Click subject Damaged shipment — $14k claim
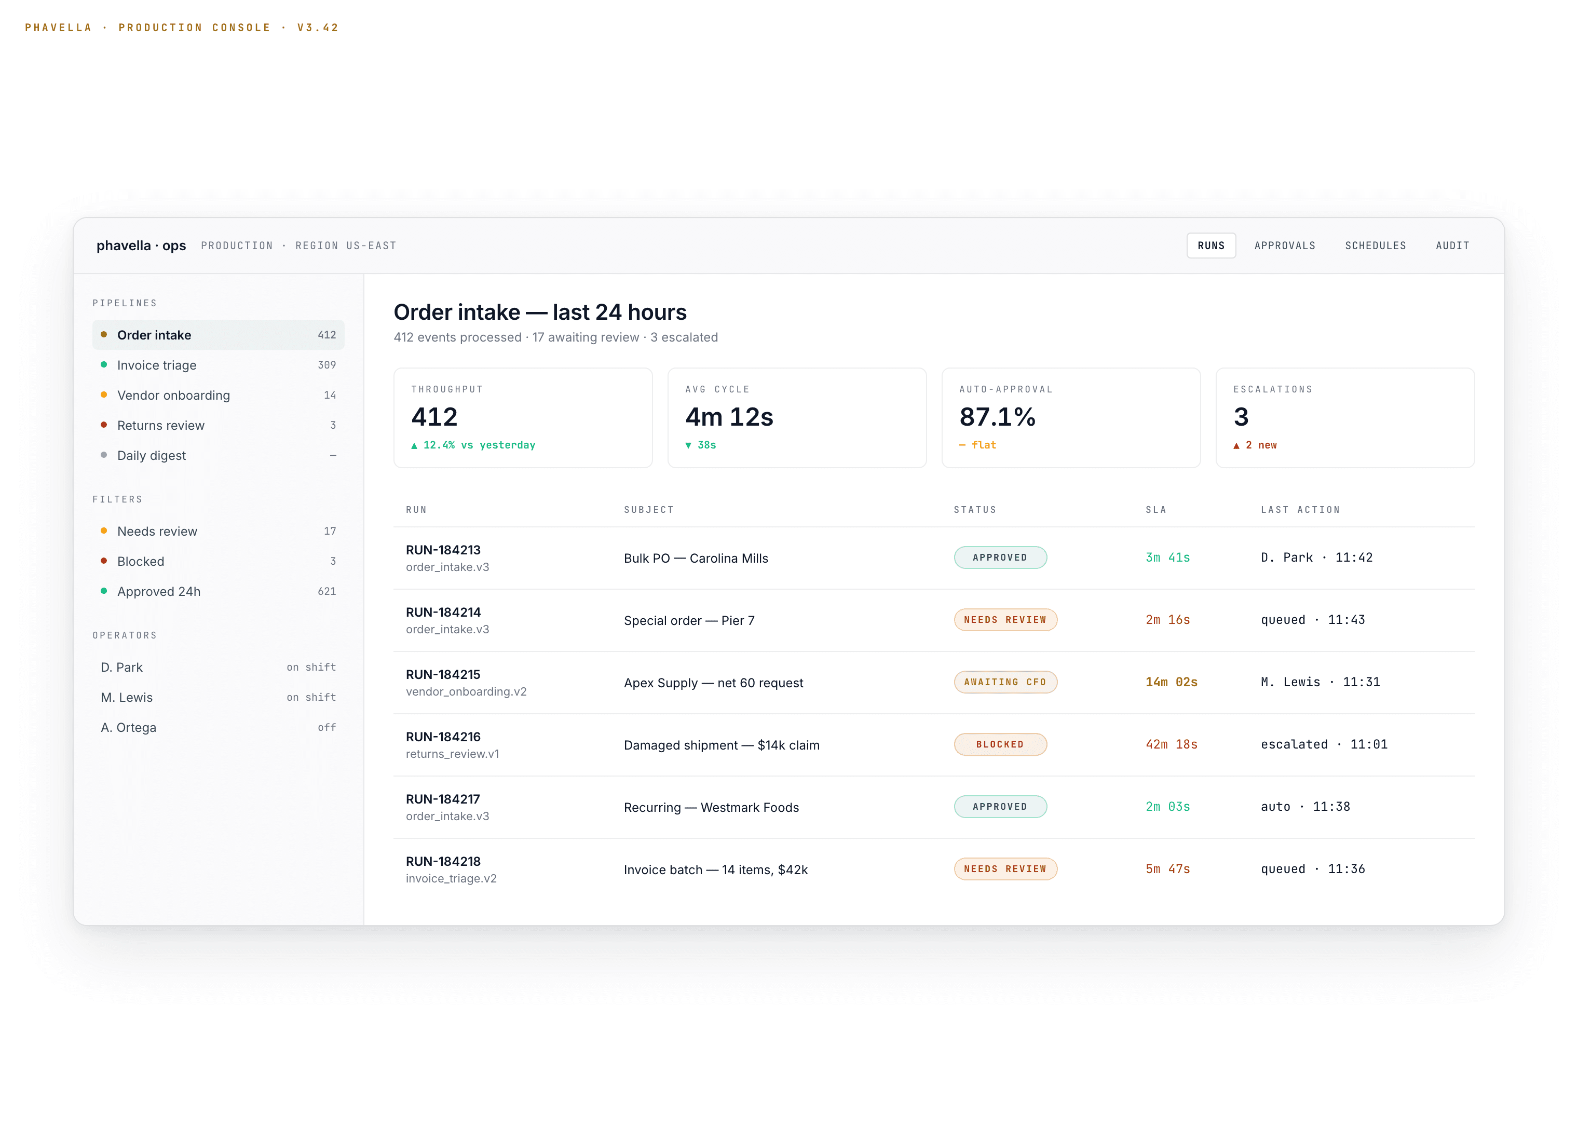 coord(722,744)
